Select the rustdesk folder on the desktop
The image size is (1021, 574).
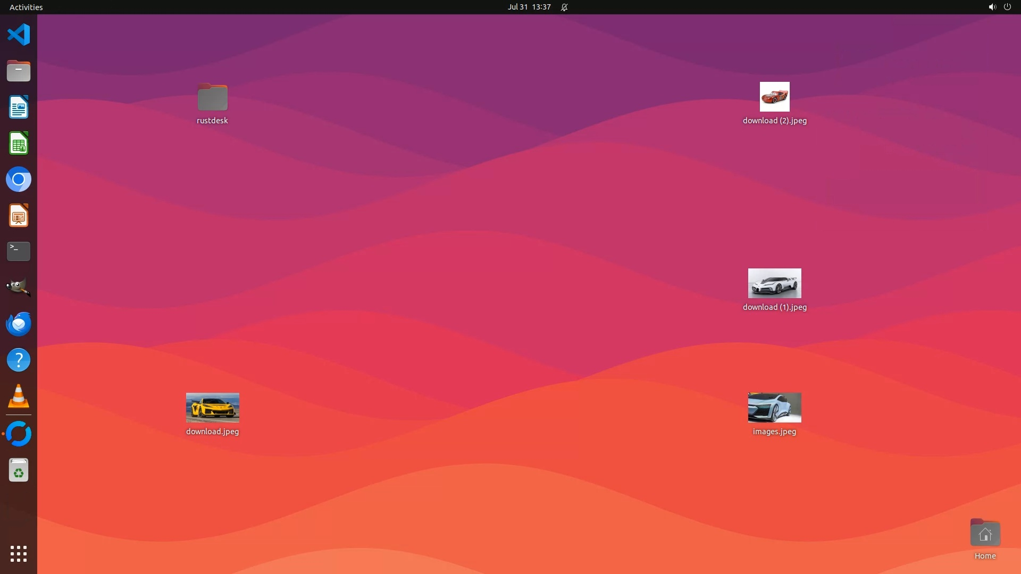click(x=212, y=97)
